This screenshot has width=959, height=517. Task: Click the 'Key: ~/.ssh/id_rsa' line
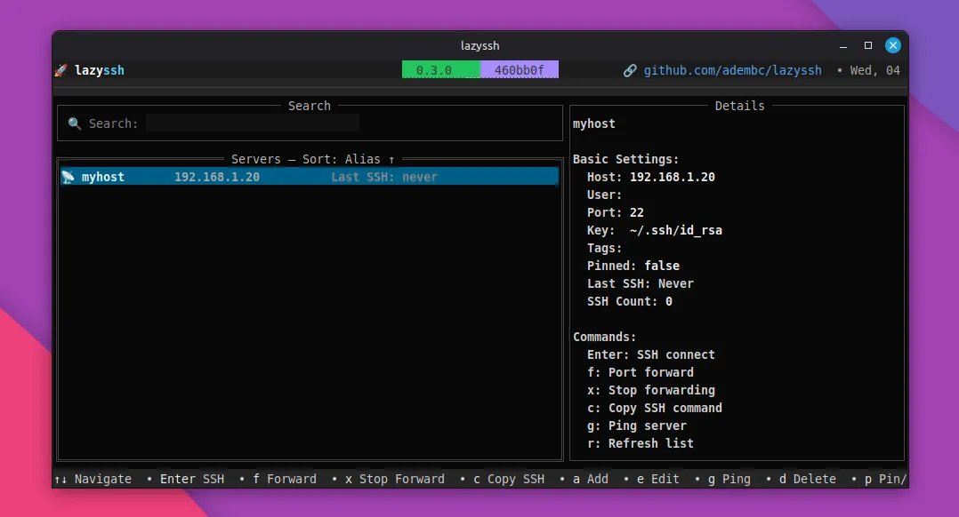click(x=655, y=230)
